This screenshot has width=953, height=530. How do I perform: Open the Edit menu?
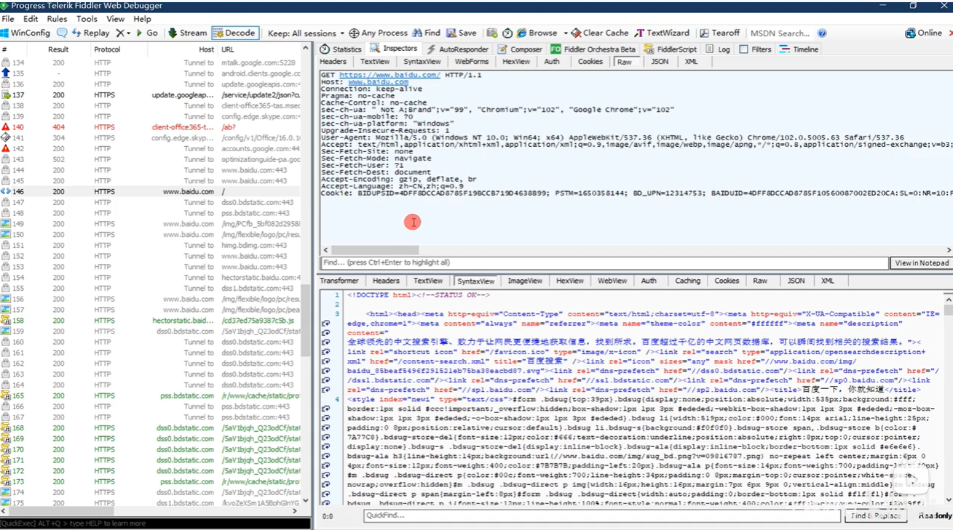pos(31,19)
